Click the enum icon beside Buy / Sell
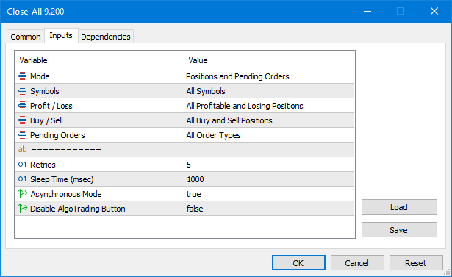Viewport: 452px width, 277px height. click(22, 120)
